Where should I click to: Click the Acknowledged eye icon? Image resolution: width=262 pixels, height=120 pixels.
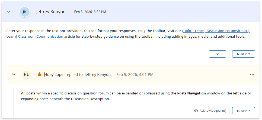coord(196,111)
